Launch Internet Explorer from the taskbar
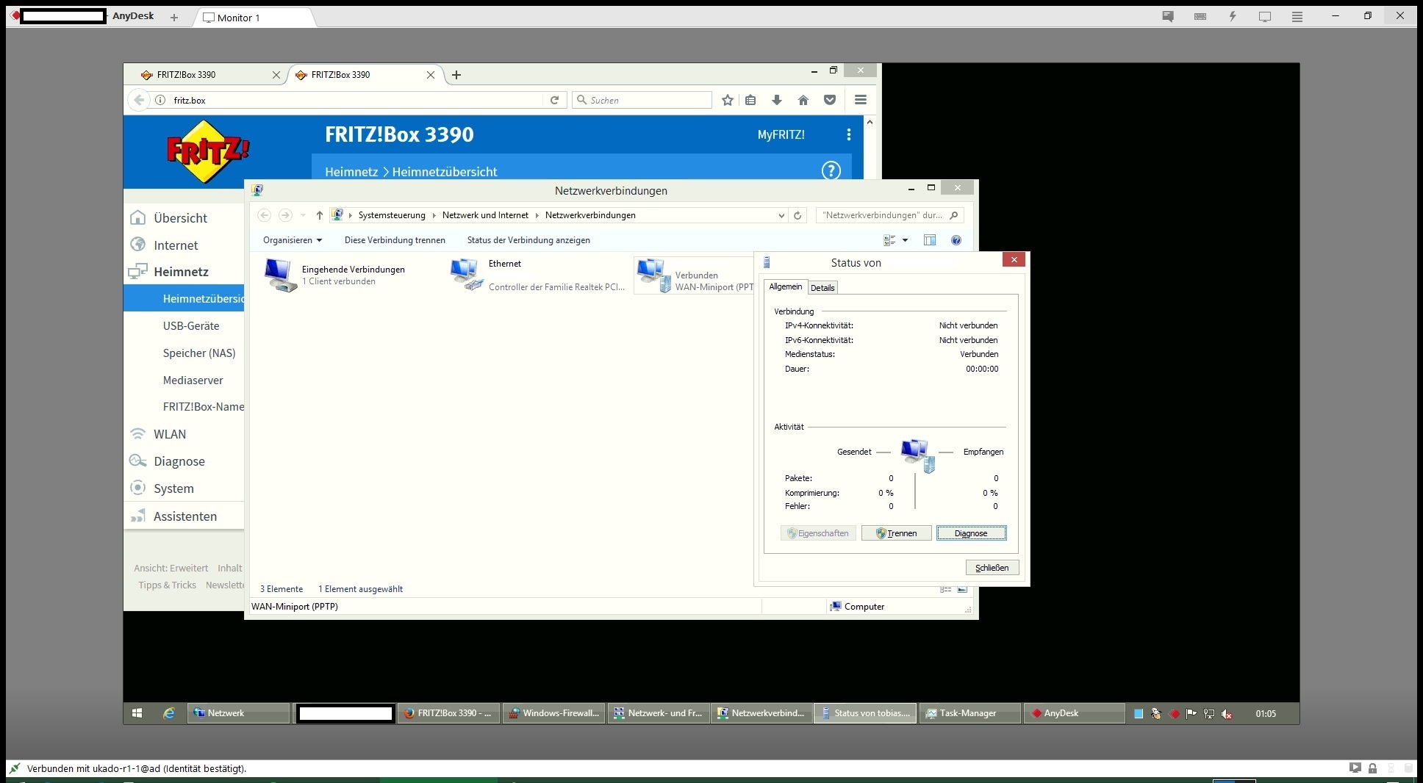This screenshot has width=1423, height=783. click(169, 713)
